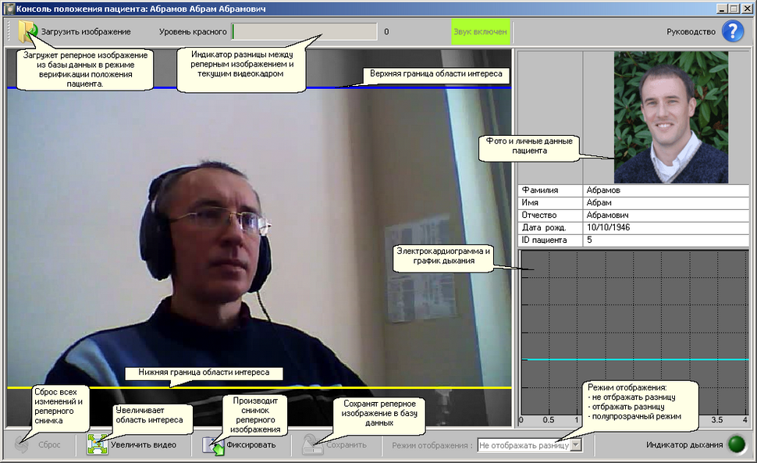
Task: Click the Загрузить изображение folder icon
Action: tap(27, 32)
